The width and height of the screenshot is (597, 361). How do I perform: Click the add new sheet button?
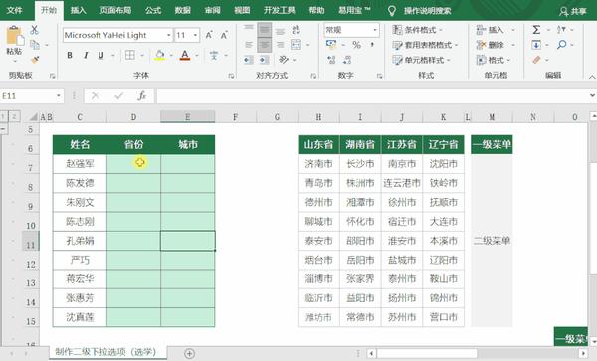189,353
